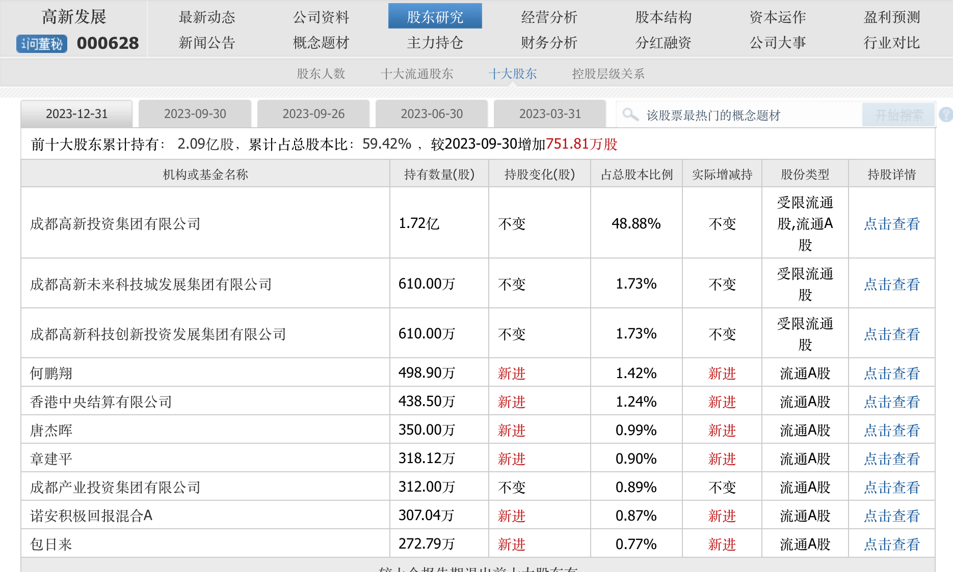
Task: Select the 2023-09-30 report date tab
Action: pyautogui.click(x=195, y=114)
